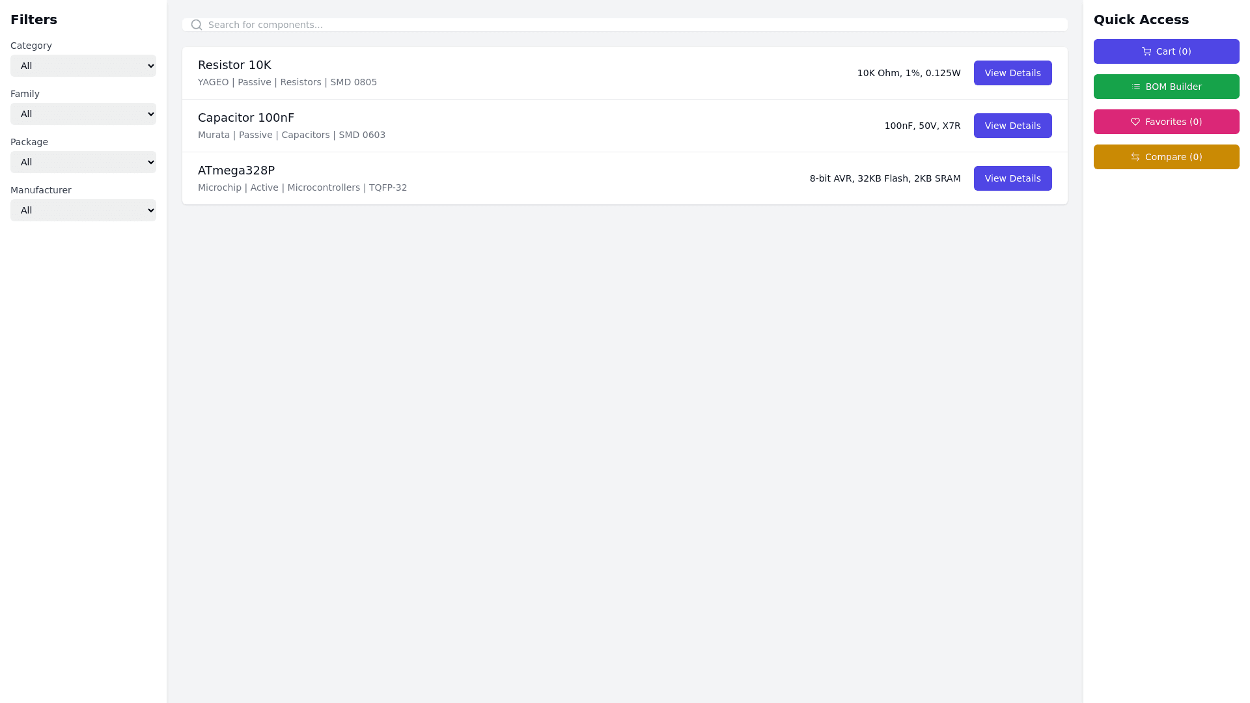Screen dimensions: 1250x703
Task: Open the Package filter dropdown
Action: click(83, 162)
